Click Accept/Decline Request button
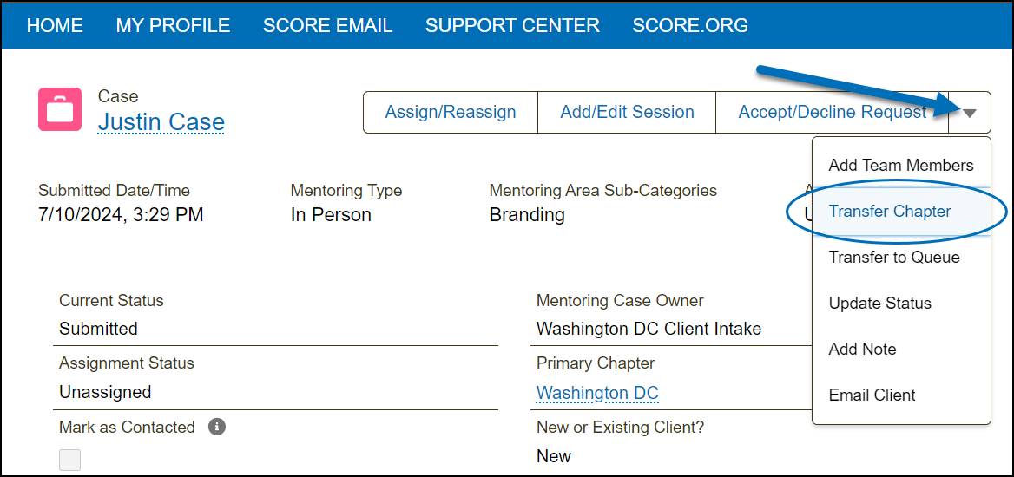Image resolution: width=1014 pixels, height=477 pixels. tap(832, 112)
